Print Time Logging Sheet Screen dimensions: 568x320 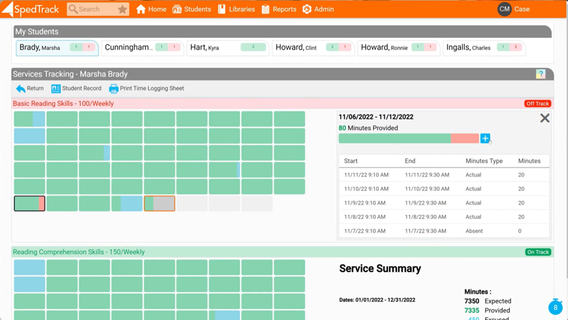click(x=146, y=89)
